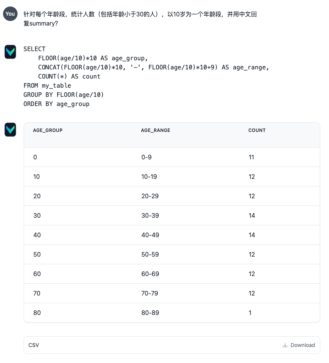Click the assistant avatar beside the results table

click(x=10, y=130)
